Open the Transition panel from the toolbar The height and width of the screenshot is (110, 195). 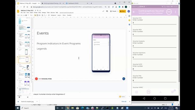(69, 15)
